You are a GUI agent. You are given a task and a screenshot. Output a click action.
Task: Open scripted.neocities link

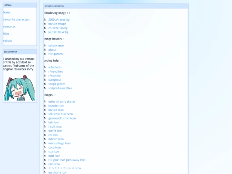tap(60, 88)
